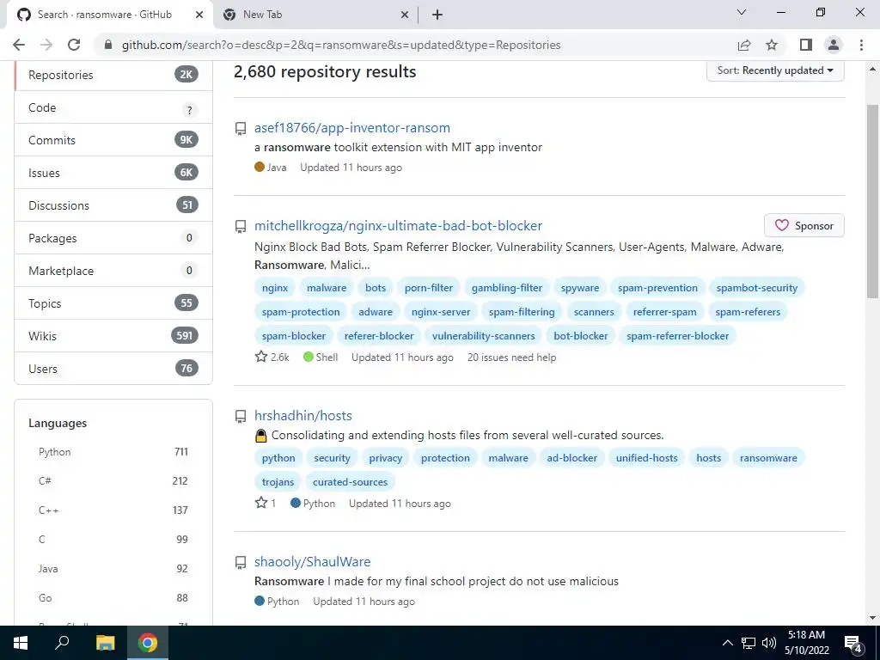The image size is (880, 660).
Task: Select Code filter in sidebar
Action: (114, 107)
